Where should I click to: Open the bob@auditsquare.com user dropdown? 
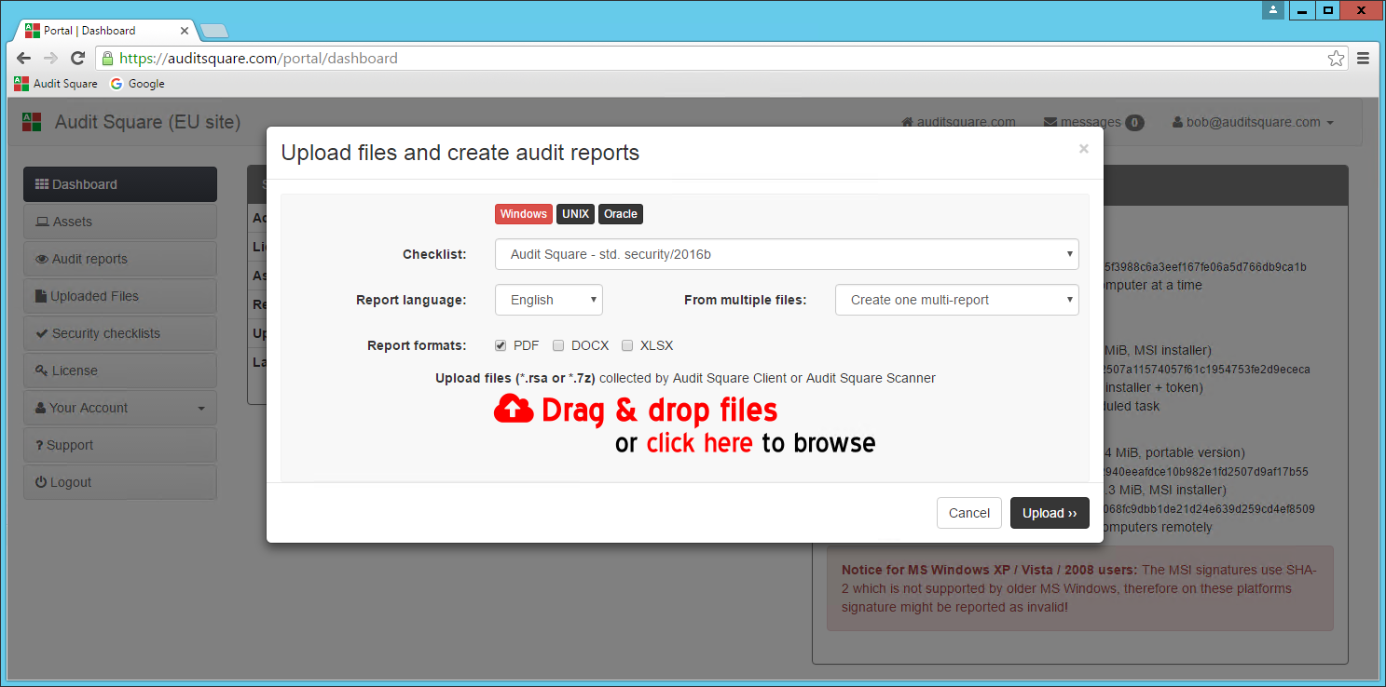click(1253, 122)
